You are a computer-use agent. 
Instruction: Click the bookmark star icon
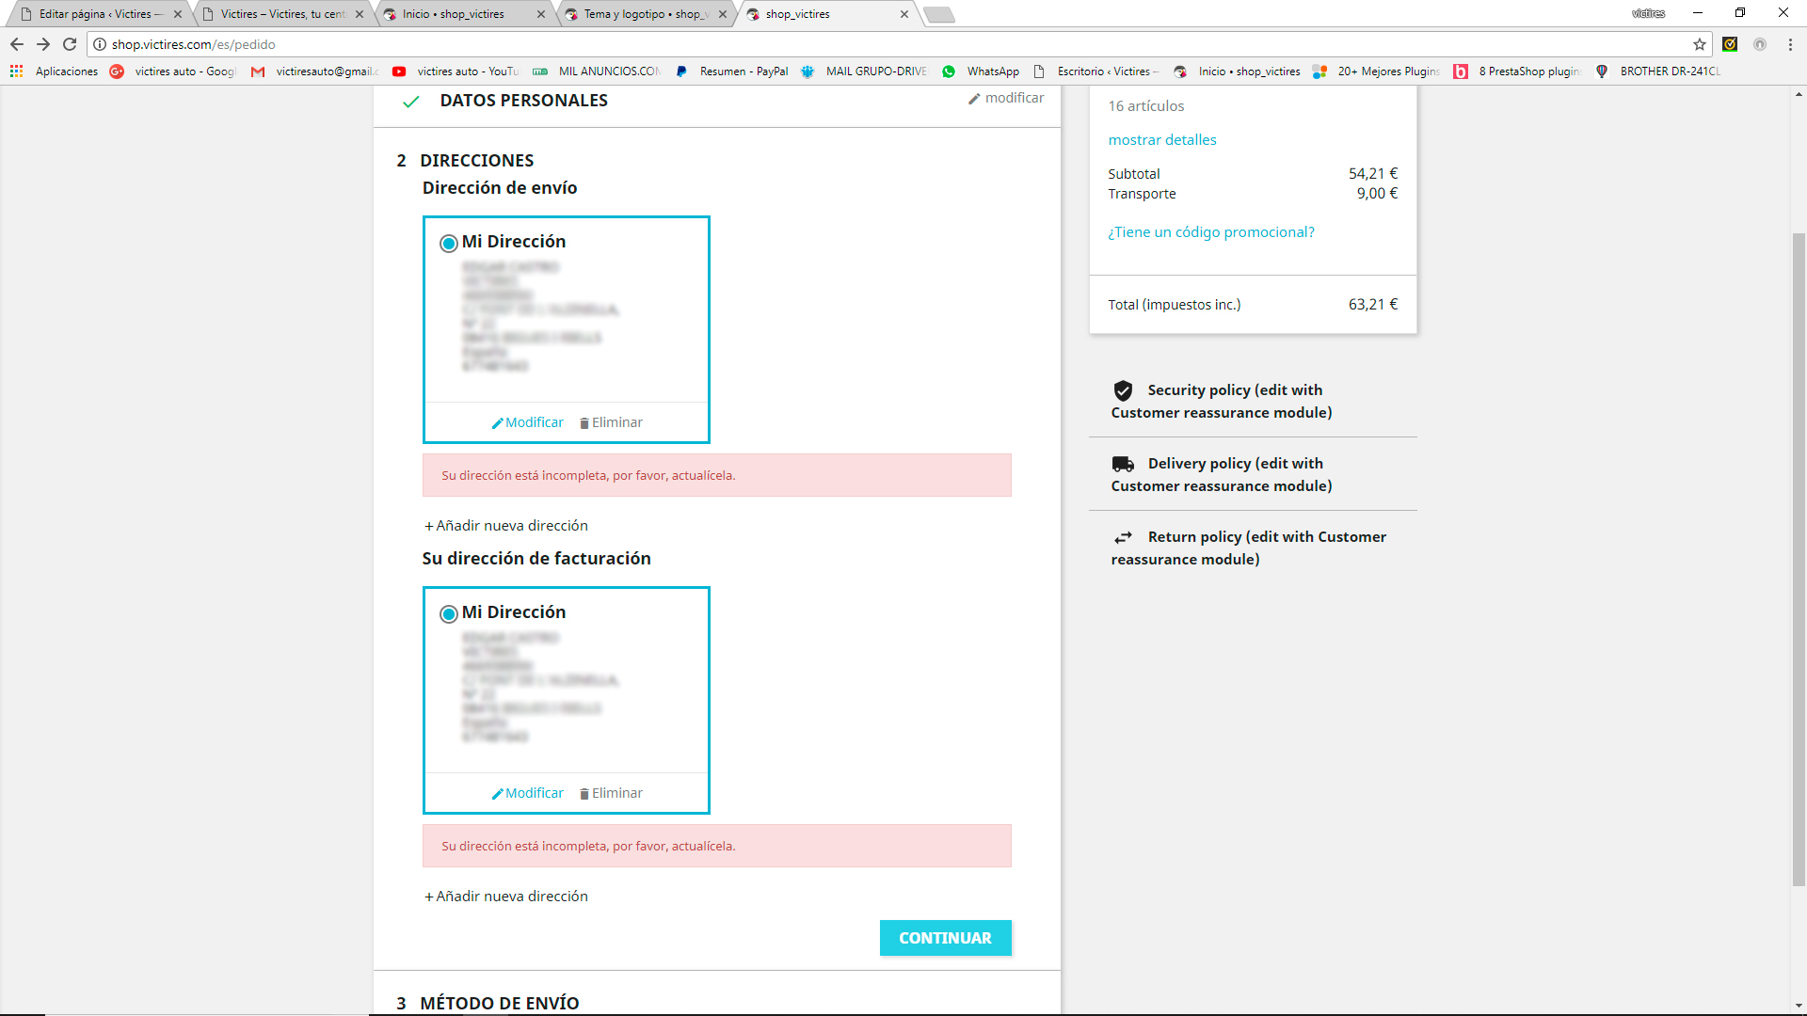pos(1699,44)
